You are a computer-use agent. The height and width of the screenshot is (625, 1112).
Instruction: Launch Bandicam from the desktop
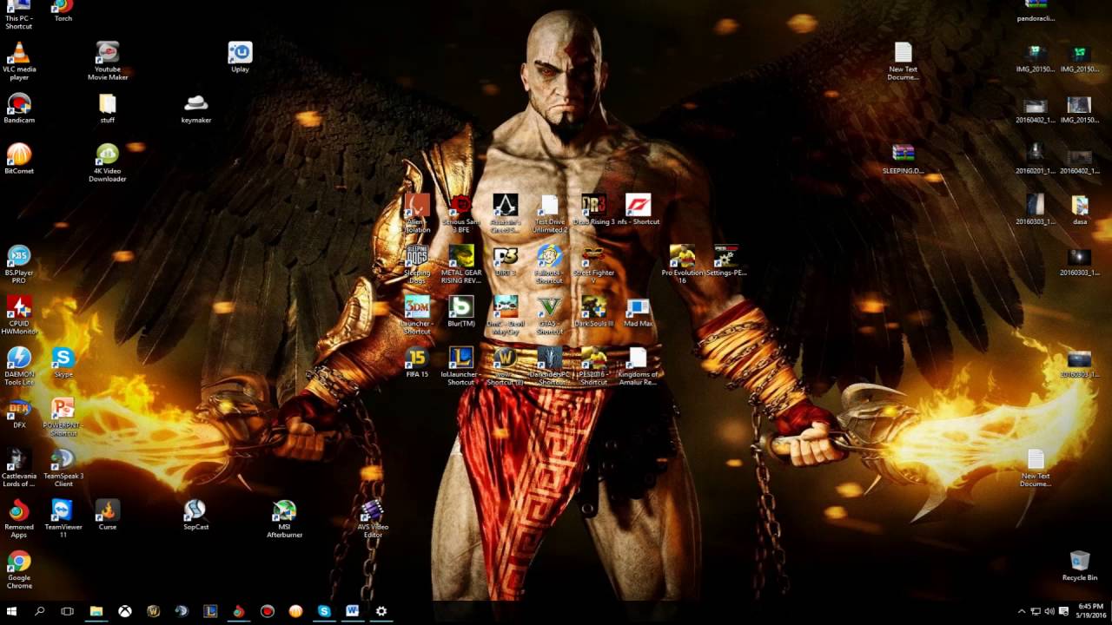pos(19,109)
